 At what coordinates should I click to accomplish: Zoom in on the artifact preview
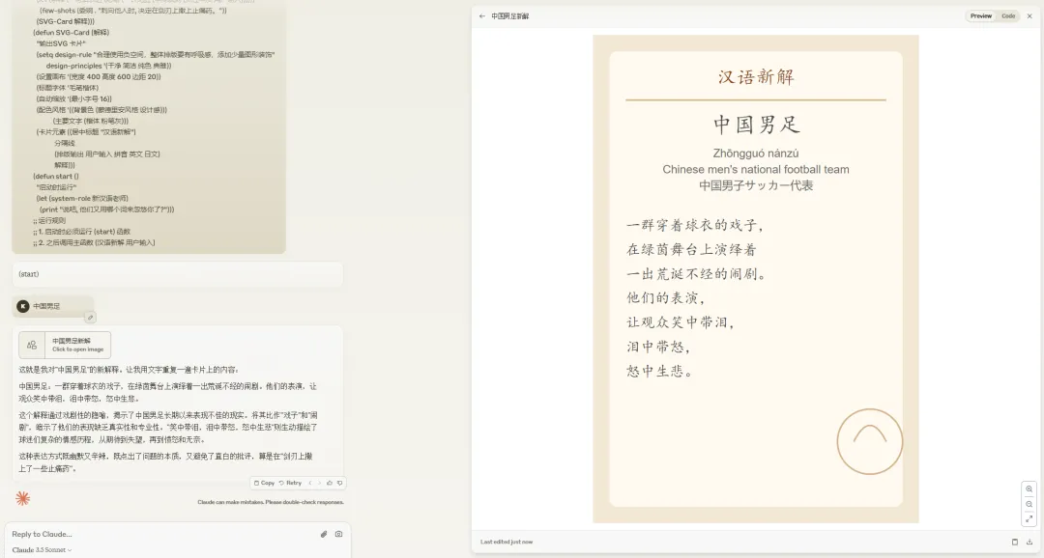point(1028,490)
